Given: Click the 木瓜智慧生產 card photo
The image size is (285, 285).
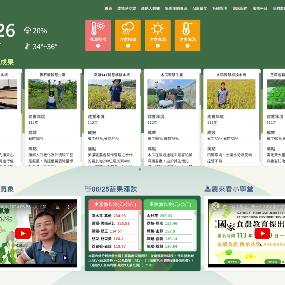Looking at the screenshot, I should point(172,94).
